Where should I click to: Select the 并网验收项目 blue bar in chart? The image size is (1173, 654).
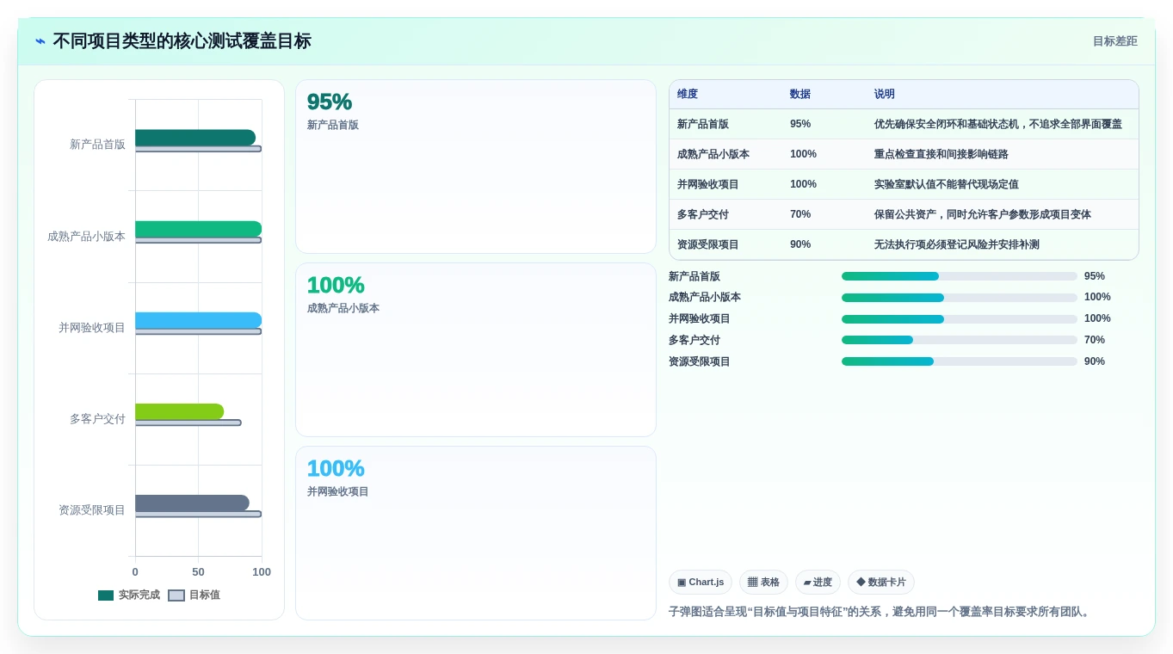198,320
